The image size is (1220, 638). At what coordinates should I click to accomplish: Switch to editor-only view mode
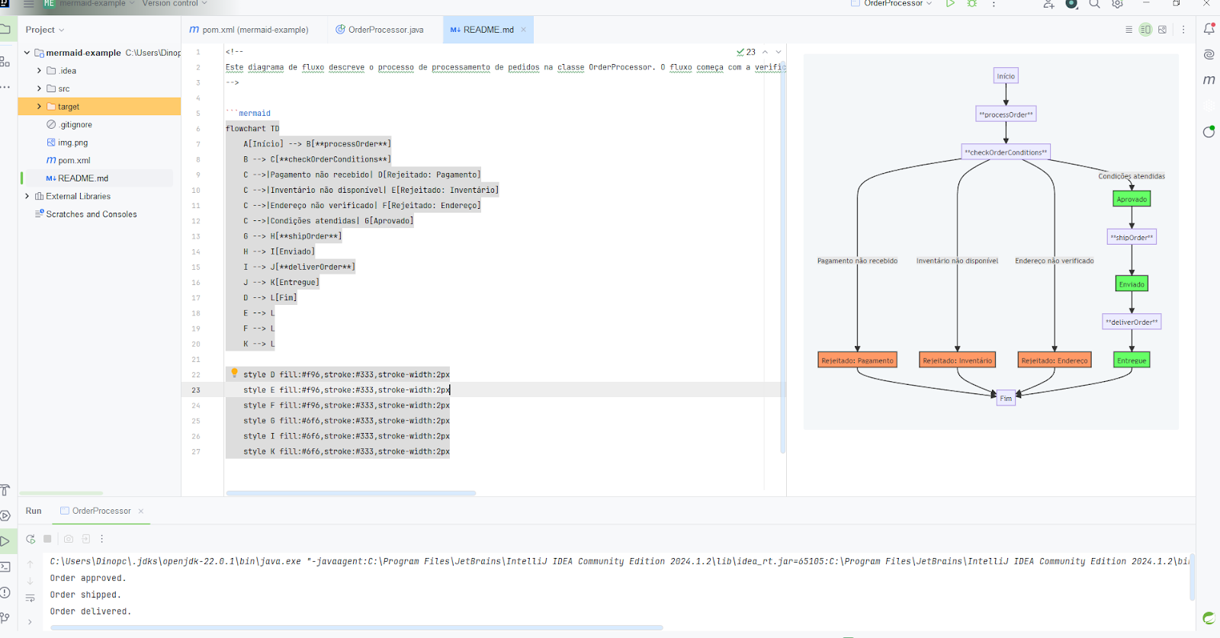click(x=1128, y=30)
